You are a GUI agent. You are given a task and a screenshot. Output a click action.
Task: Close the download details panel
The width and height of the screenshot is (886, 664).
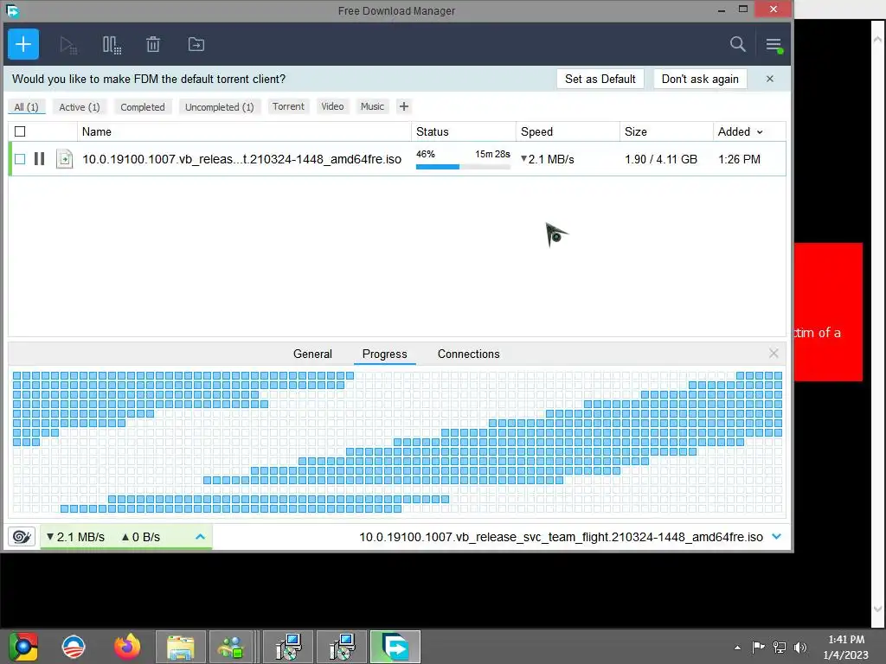point(774,354)
